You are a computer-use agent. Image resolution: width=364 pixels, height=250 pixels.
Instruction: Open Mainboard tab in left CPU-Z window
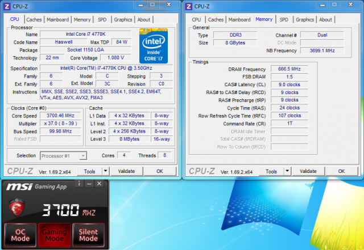tap(58, 20)
